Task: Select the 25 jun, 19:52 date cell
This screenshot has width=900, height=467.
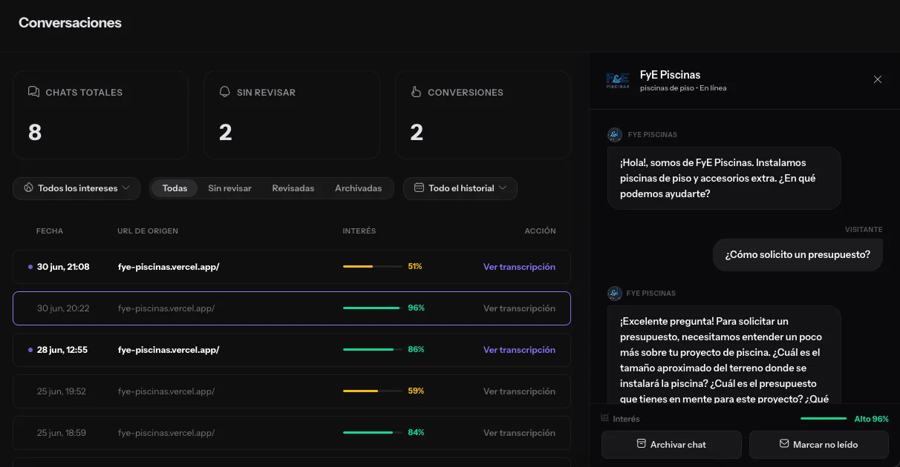Action: (x=62, y=391)
